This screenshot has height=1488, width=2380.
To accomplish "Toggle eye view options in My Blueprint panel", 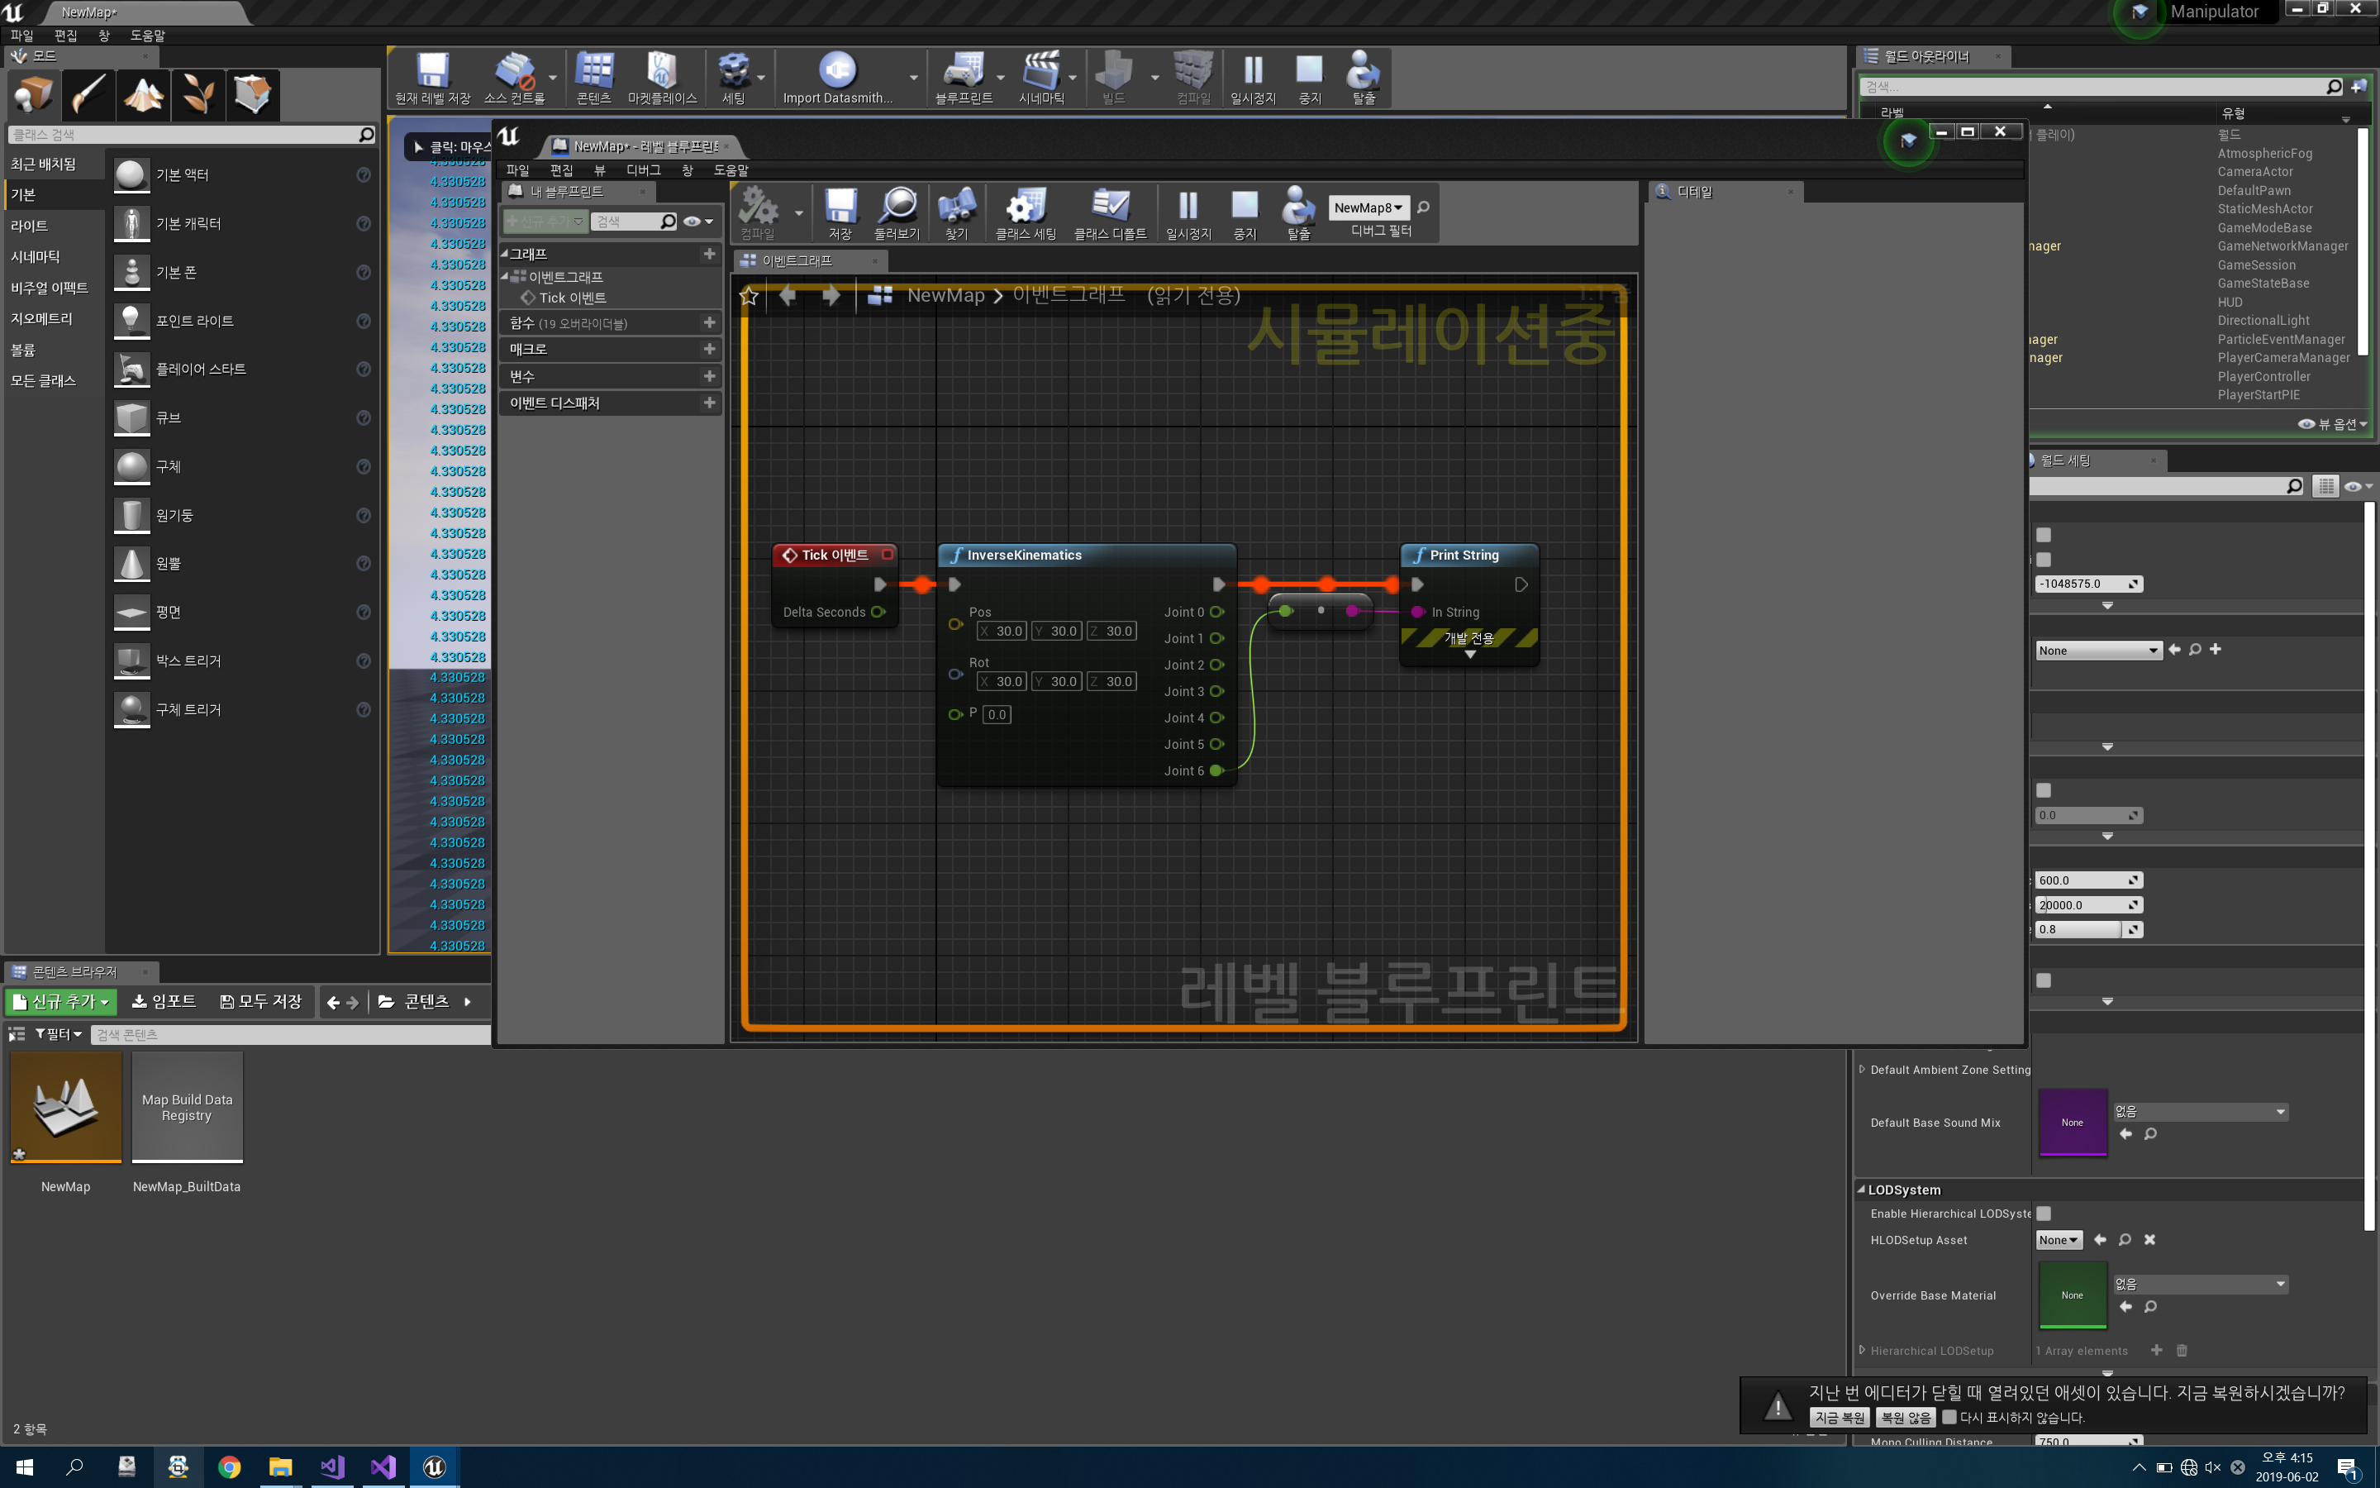I will point(697,222).
